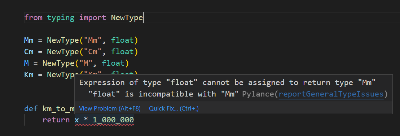This screenshot has height=136, width=400.
Task: Click the 'from' keyword on line one
Action: (x=33, y=18)
